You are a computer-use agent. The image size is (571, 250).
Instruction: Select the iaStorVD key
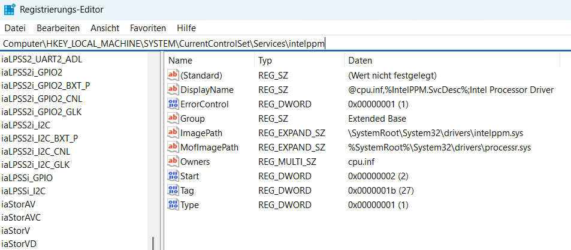(x=19, y=244)
